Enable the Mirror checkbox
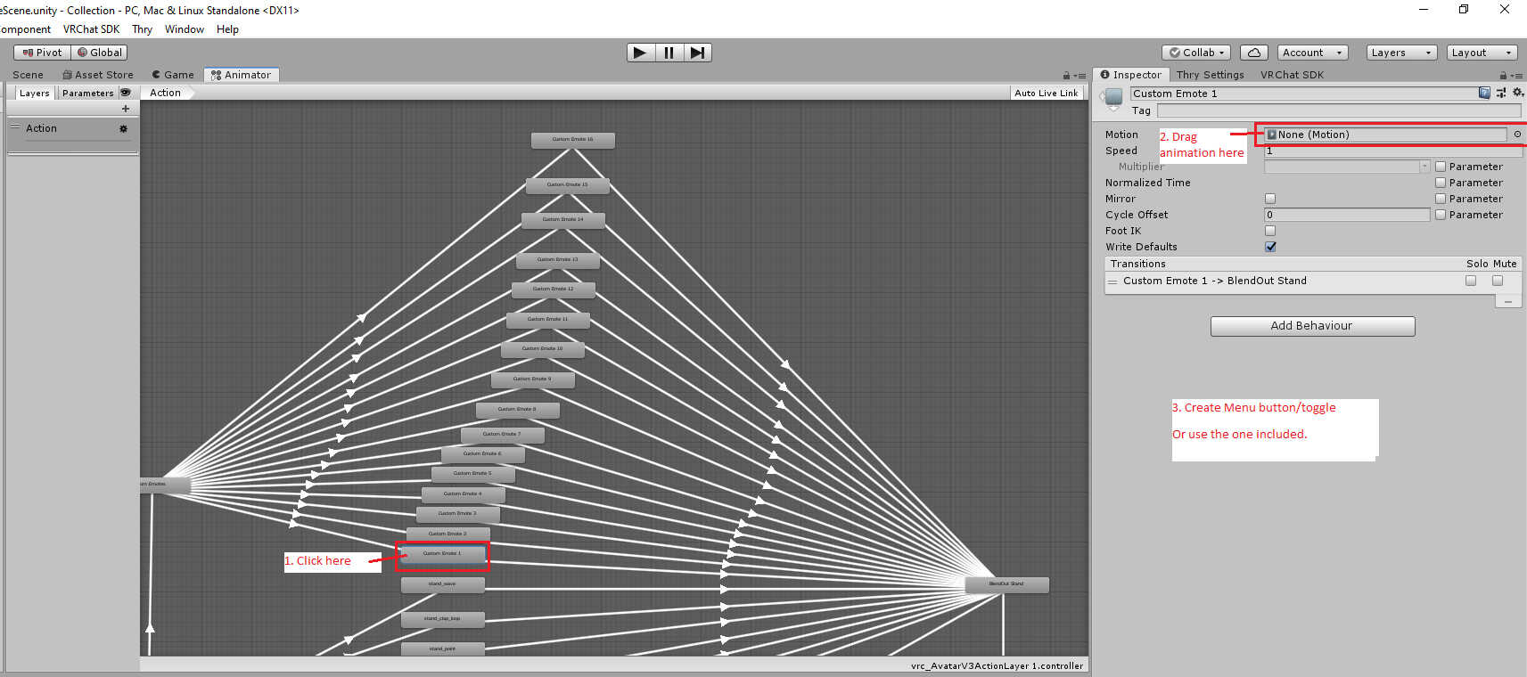 (x=1270, y=199)
